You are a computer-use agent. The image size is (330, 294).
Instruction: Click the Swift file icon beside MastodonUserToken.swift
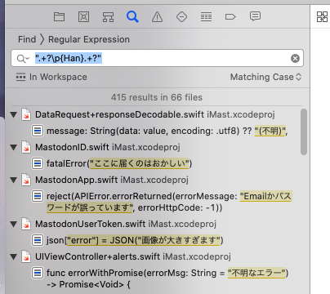(26, 224)
